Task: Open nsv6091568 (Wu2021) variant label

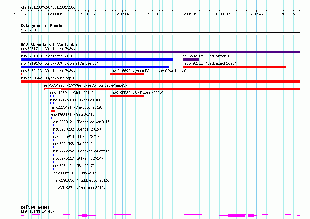Action: pos(73,144)
